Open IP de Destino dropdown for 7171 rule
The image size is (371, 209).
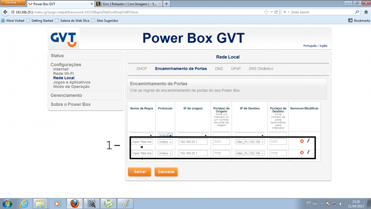coord(250,142)
